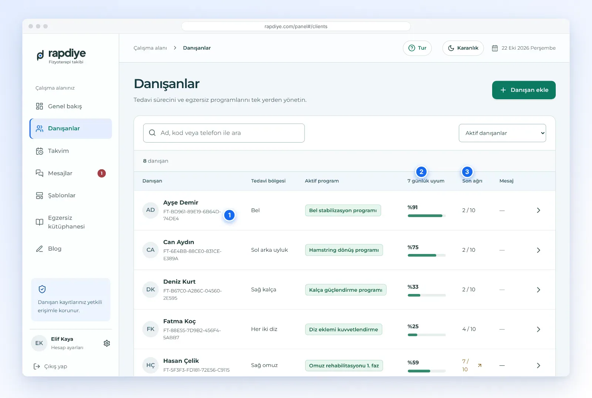The image size is (592, 398).
Task: Open Hasan Çelik's row using the right chevron
Action: point(538,365)
